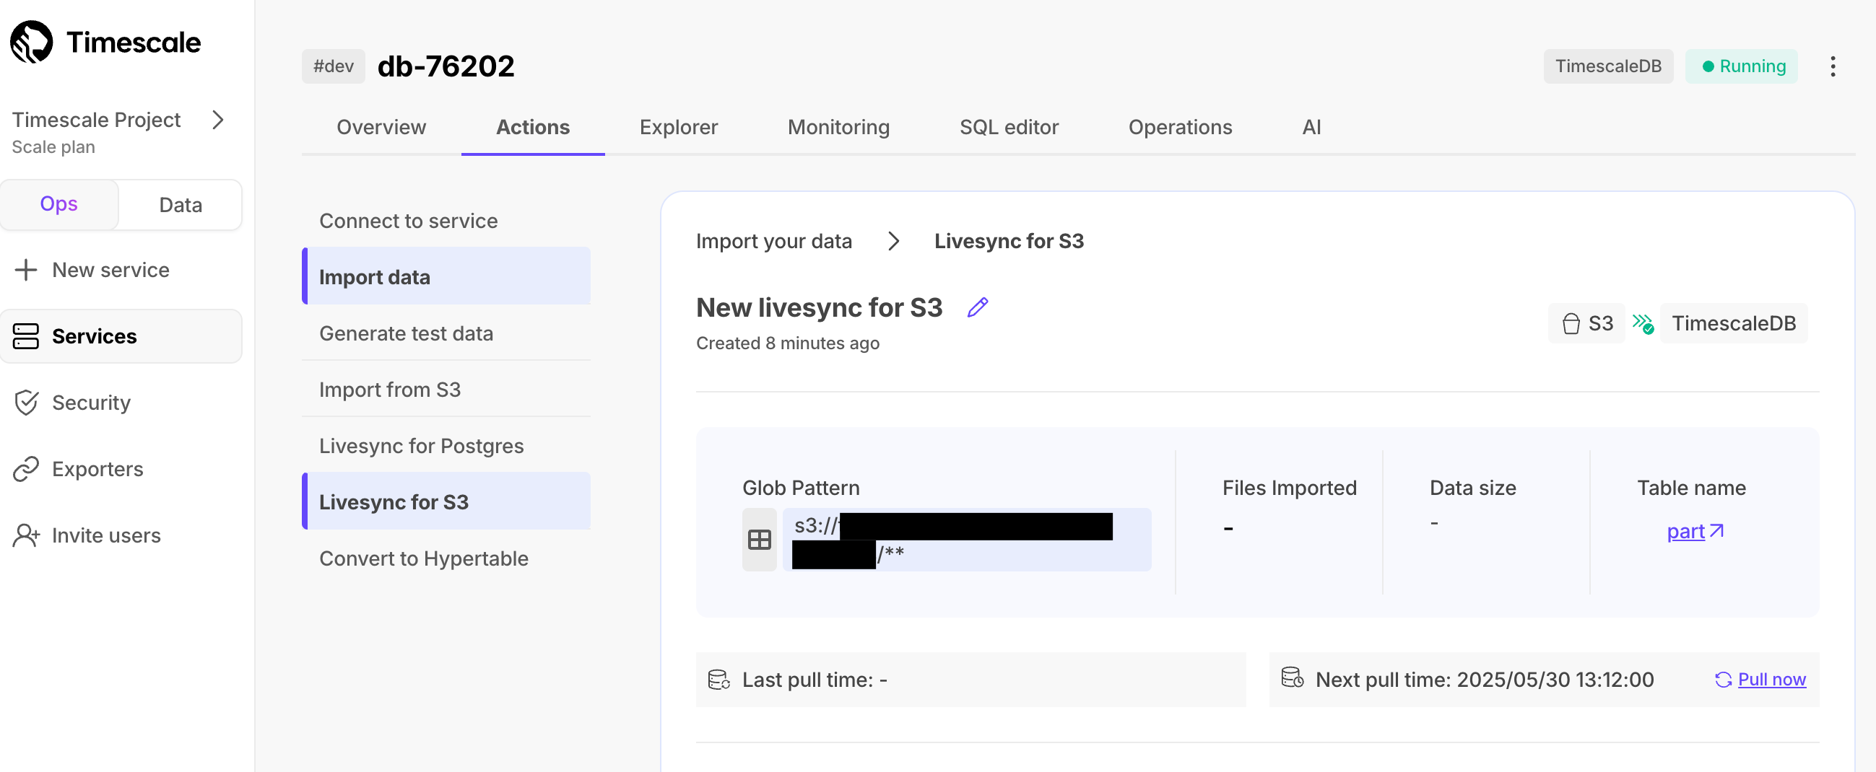Click the db-76202 service name
1876x772 pixels.
446,66
